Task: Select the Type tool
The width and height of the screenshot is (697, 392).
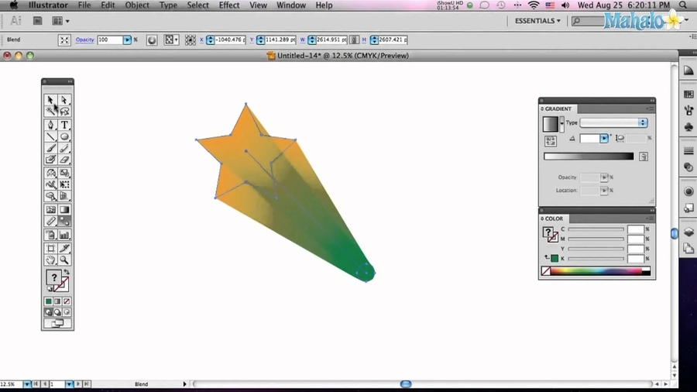Action: (64, 125)
